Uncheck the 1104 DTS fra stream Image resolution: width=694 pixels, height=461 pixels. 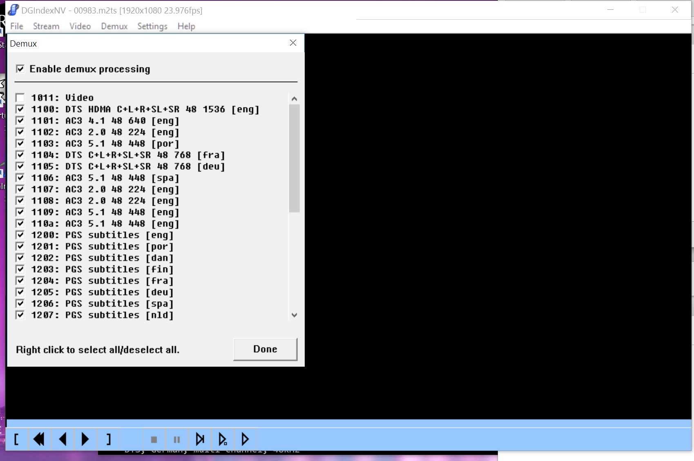[x=20, y=155]
